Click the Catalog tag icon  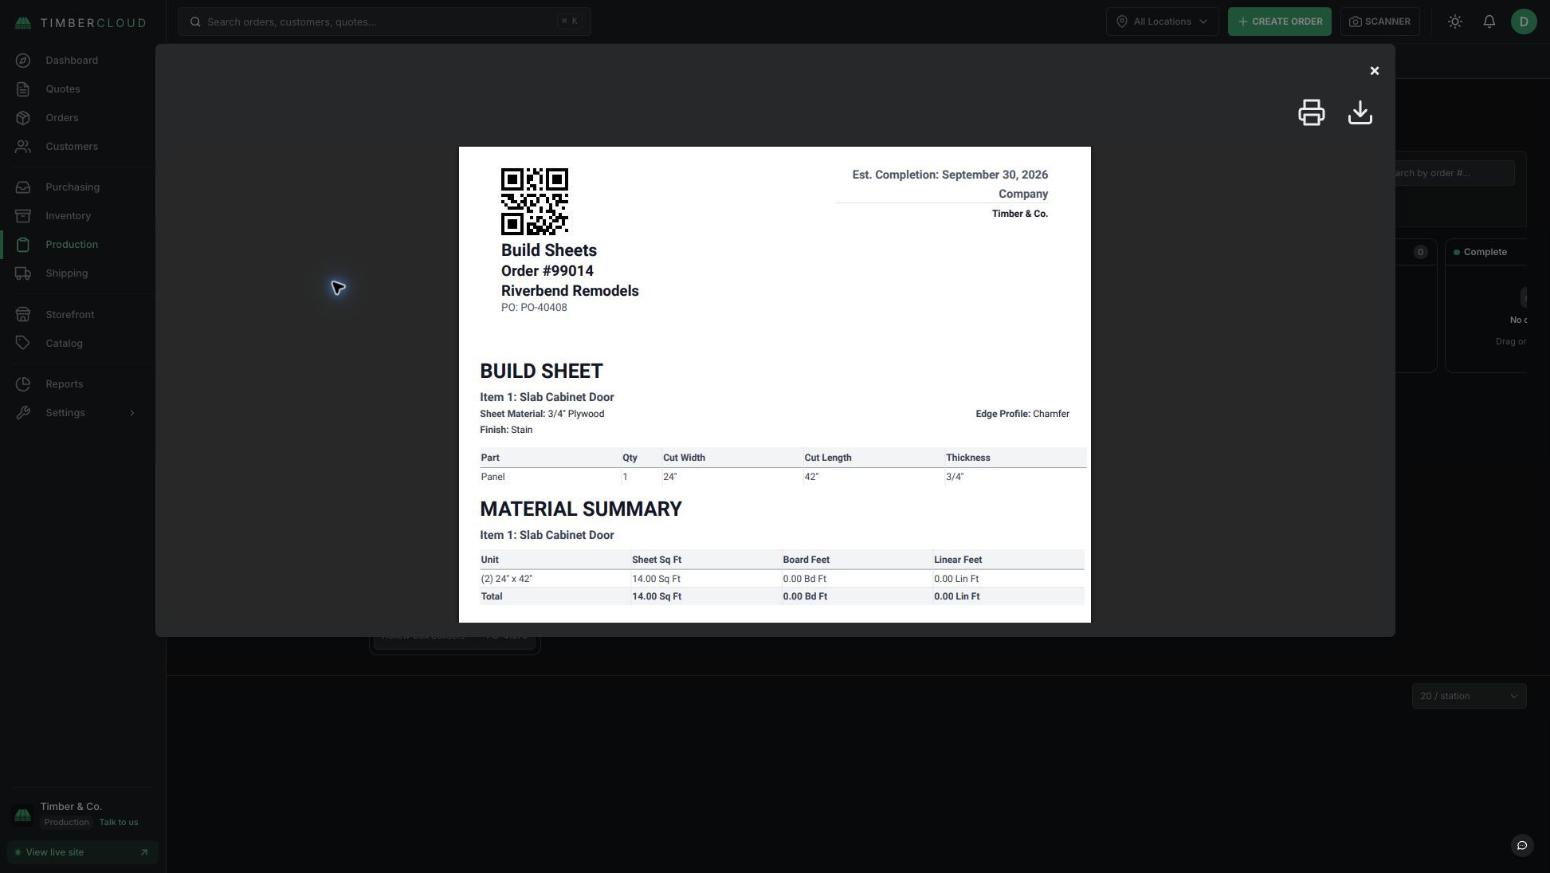(23, 344)
